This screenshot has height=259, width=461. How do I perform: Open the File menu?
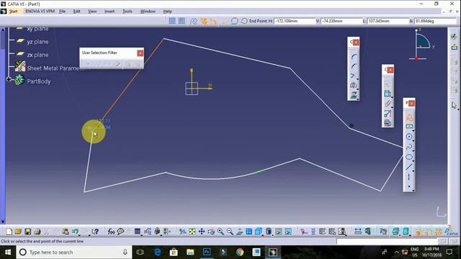(x=63, y=12)
